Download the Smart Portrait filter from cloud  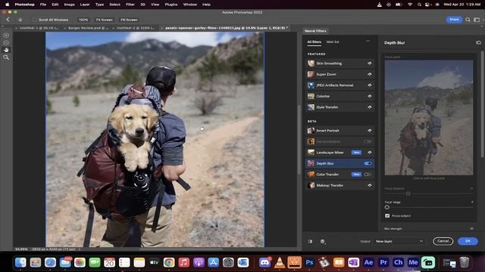coord(369,131)
